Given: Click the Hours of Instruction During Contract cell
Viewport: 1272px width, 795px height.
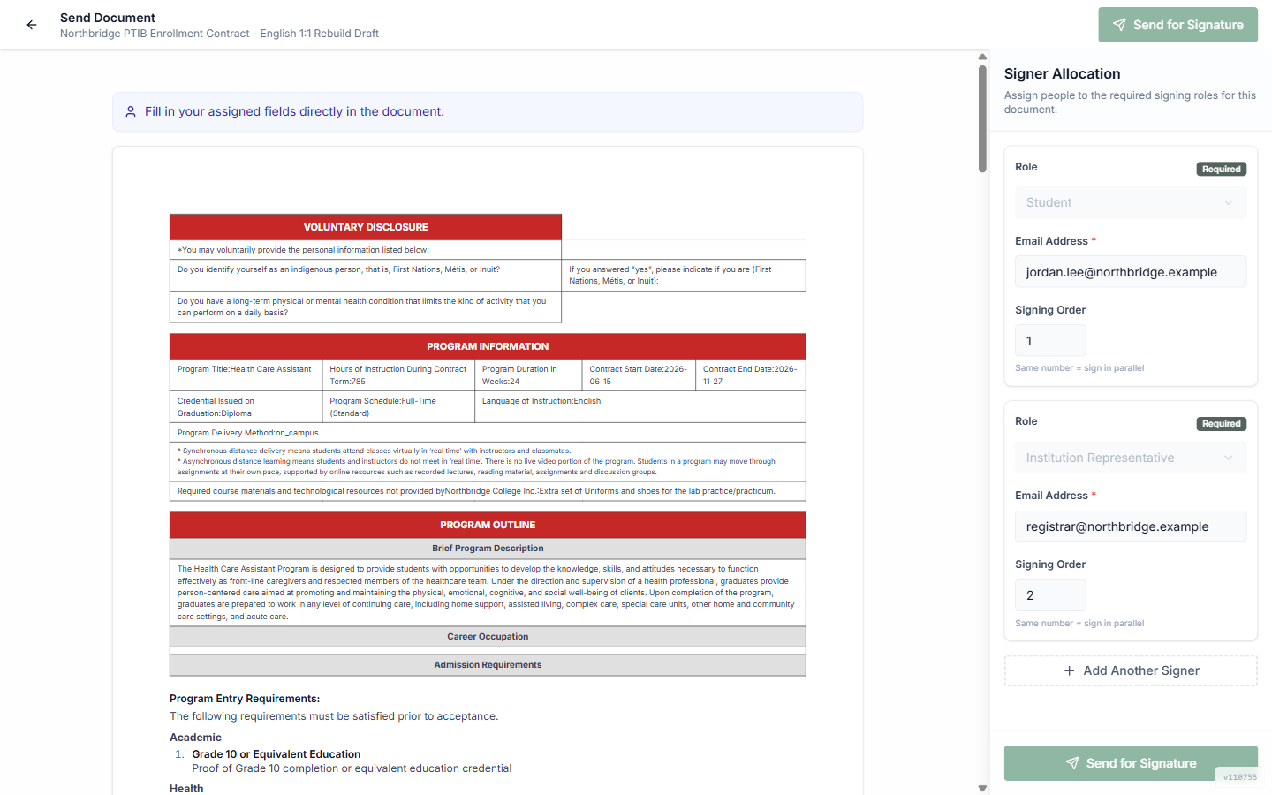Looking at the screenshot, I should (x=398, y=375).
